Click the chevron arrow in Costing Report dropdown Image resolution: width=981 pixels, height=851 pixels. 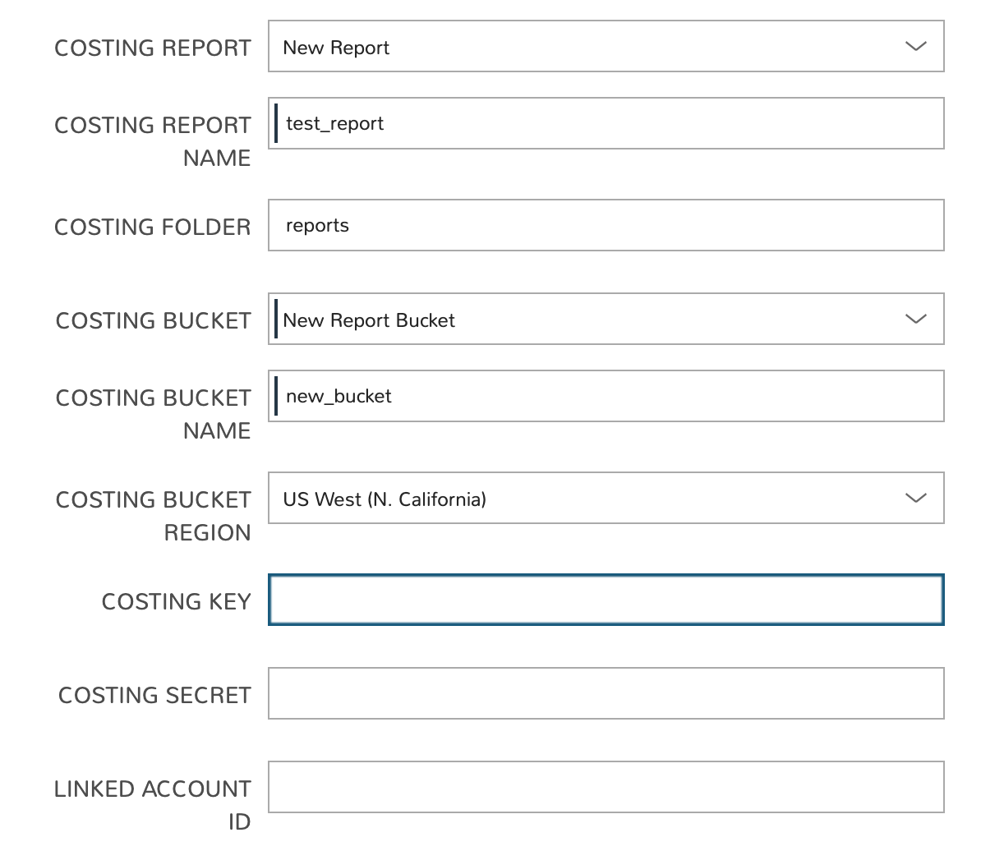(x=915, y=47)
